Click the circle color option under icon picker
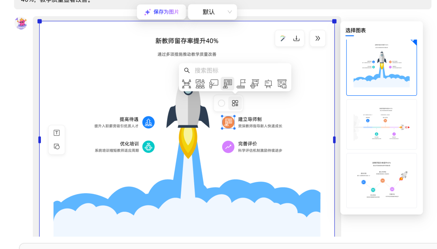The width and height of the screenshot is (437, 249). click(221, 103)
